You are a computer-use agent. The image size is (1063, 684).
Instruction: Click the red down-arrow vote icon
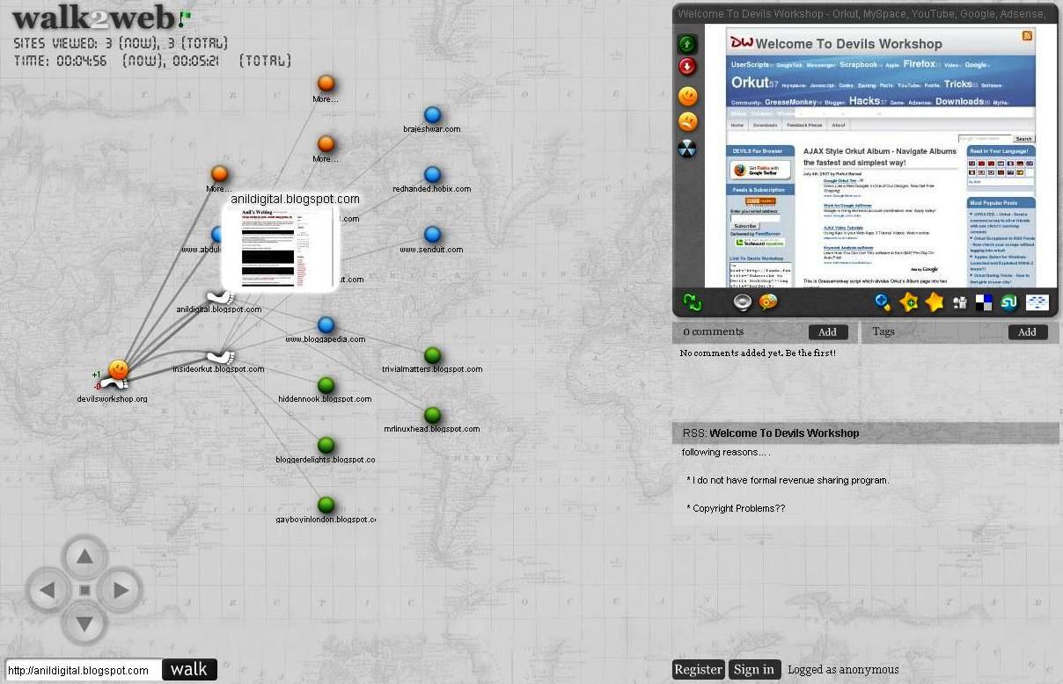pos(687,67)
